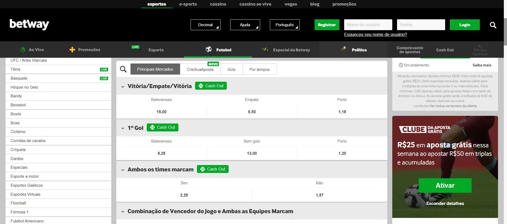The image size is (507, 224).
Task: Go to cassino ao vivo section
Action: tap(255, 4)
